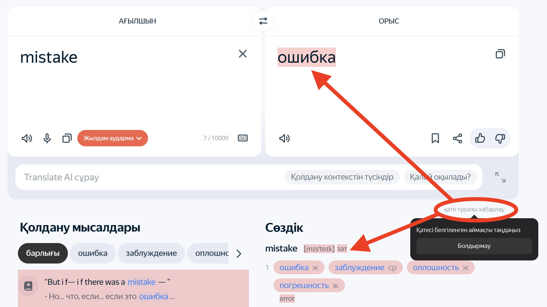547x307 pixels.
Task: Copy the source text
Action: 67,138
